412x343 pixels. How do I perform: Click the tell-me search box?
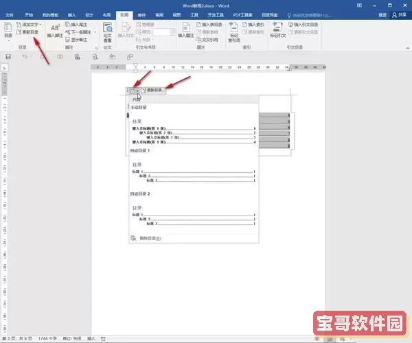click(309, 16)
